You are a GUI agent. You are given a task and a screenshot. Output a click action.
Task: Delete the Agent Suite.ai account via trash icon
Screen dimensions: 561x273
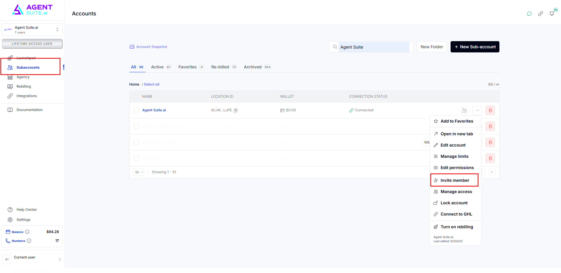click(x=490, y=110)
